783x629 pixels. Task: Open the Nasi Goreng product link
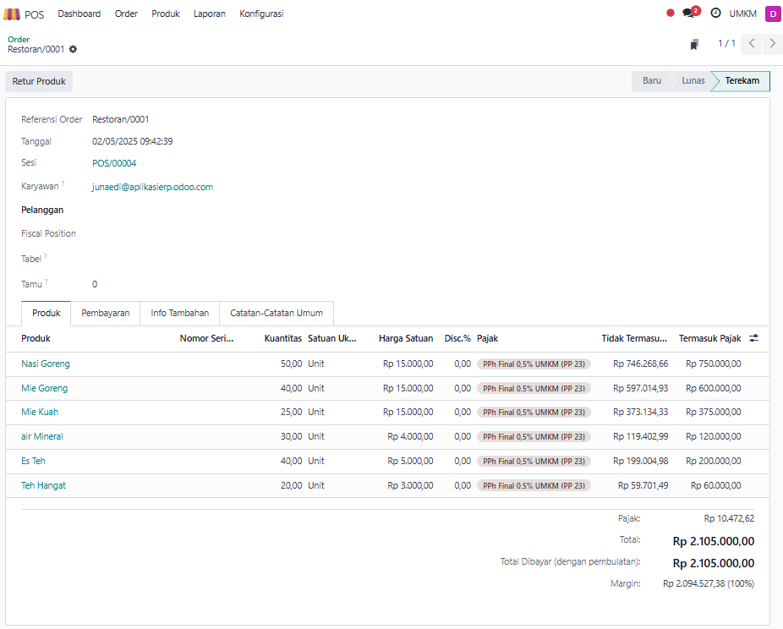point(46,364)
